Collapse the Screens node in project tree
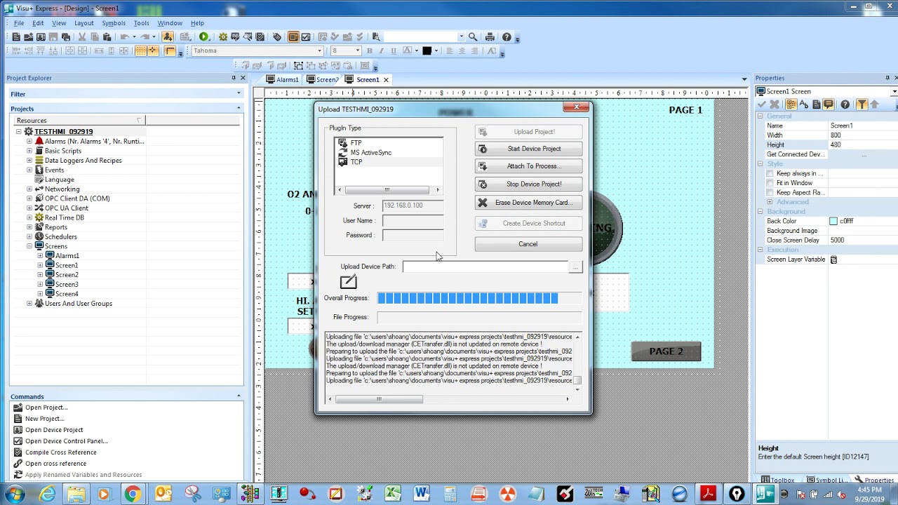The height and width of the screenshot is (505, 898). point(29,246)
